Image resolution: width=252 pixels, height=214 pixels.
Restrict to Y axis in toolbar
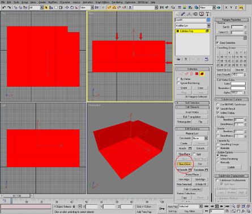pos(231,7)
